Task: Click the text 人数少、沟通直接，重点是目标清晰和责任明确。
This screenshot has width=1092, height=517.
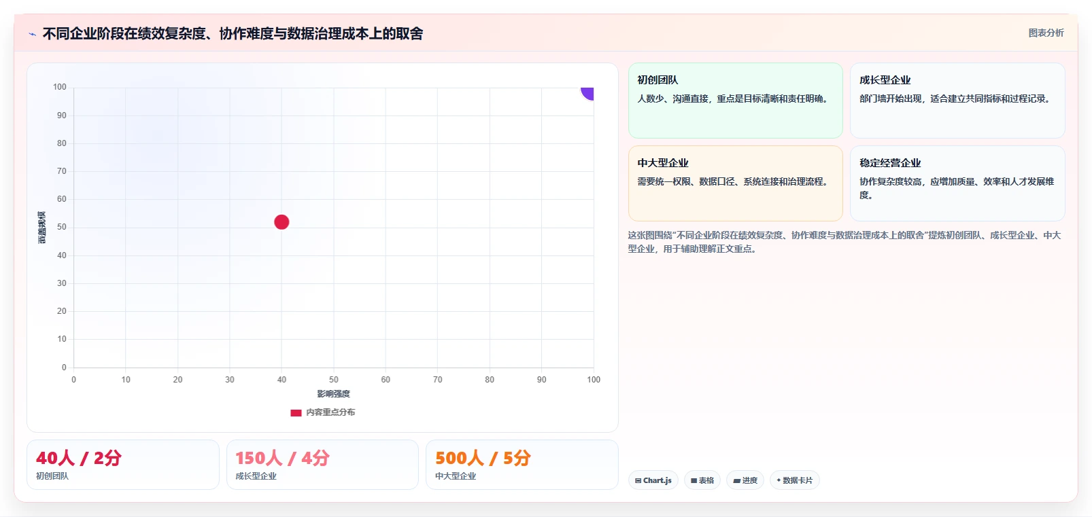Action: pos(734,99)
